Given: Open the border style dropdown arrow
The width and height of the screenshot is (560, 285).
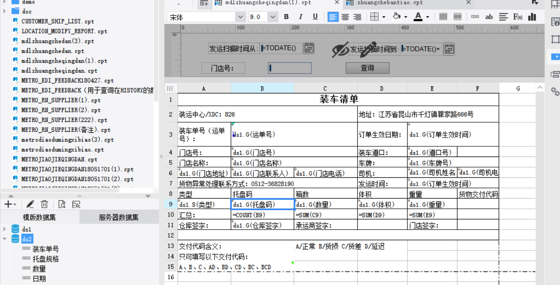Looking at the screenshot, I should [x=384, y=17].
